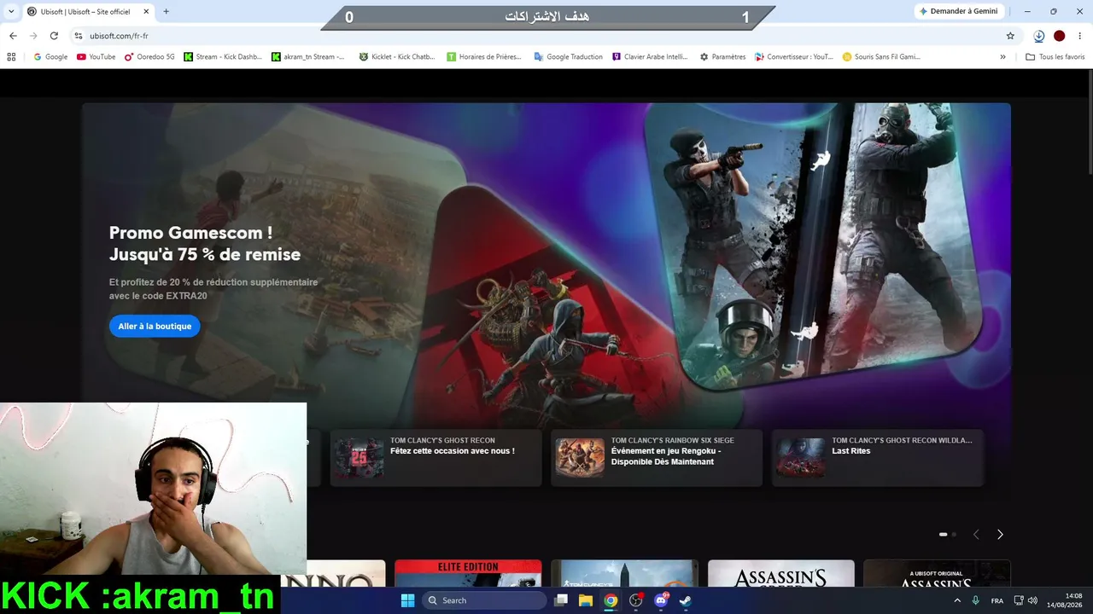Open the Chrome three-dot menu
The width and height of the screenshot is (1093, 614).
pyautogui.click(x=1080, y=36)
